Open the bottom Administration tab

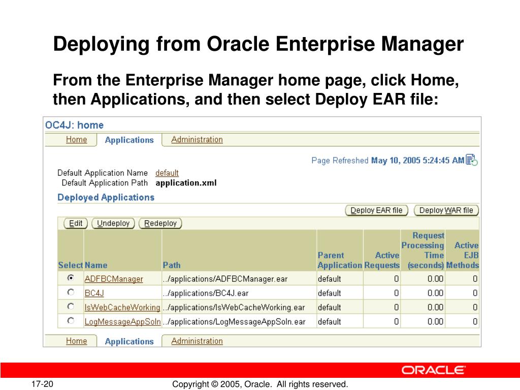point(197,341)
